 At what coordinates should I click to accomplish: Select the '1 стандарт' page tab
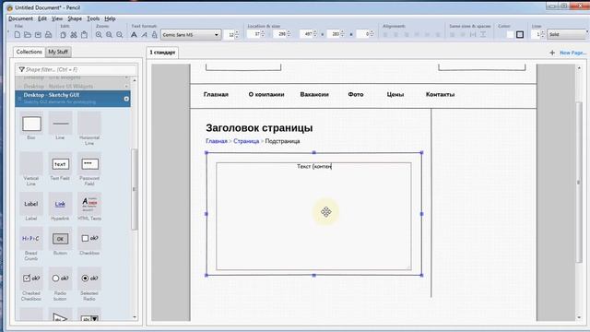(162, 53)
